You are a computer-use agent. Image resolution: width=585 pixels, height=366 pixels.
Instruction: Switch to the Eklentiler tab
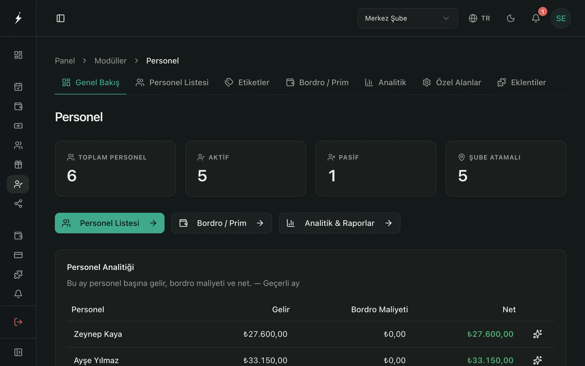tap(521, 82)
